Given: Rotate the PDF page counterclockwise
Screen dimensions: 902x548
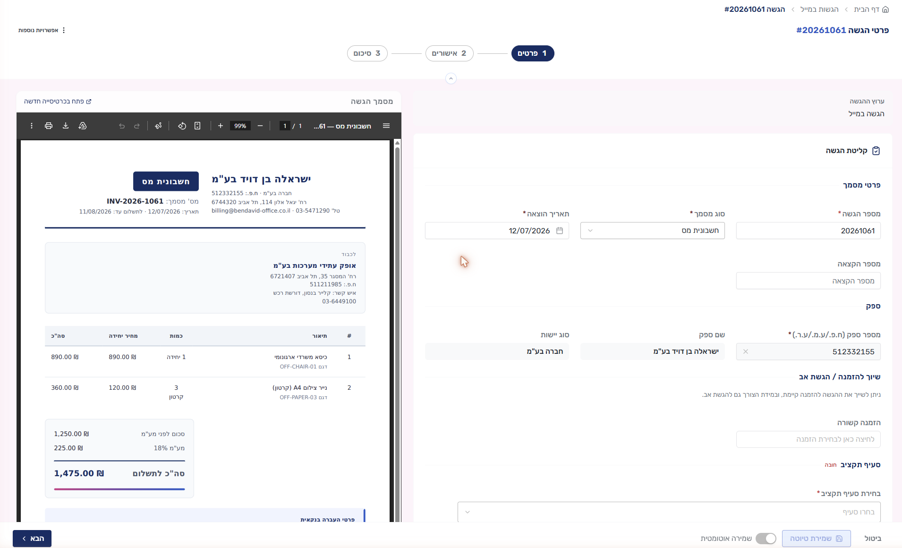Looking at the screenshot, I should pyautogui.click(x=182, y=126).
